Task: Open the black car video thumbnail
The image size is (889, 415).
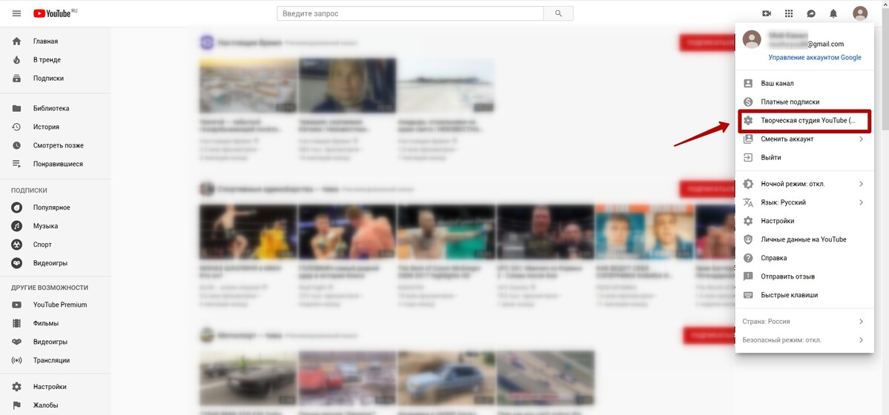Action: (x=248, y=378)
